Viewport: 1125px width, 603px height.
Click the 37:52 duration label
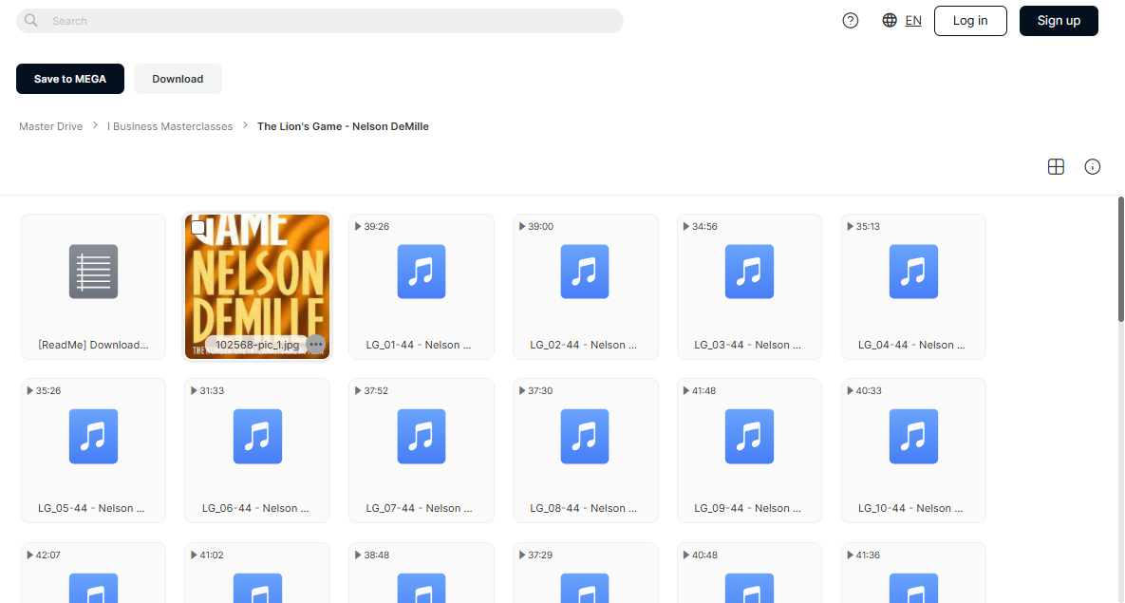tap(376, 390)
